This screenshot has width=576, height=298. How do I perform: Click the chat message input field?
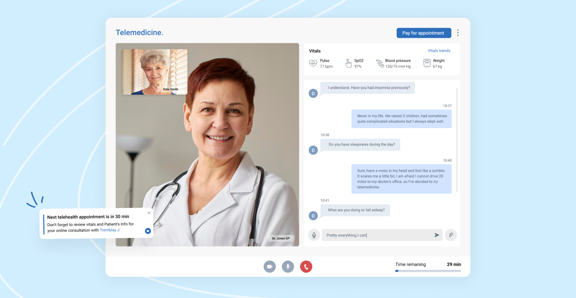pos(377,235)
